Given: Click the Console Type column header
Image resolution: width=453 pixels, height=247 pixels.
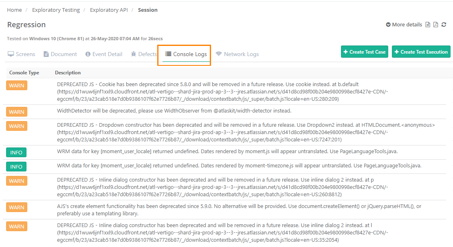Looking at the screenshot, I should (24, 73).
